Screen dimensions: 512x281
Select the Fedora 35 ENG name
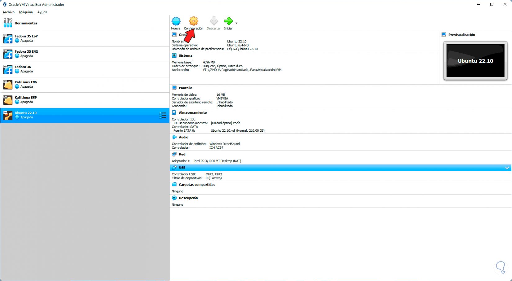click(26, 51)
